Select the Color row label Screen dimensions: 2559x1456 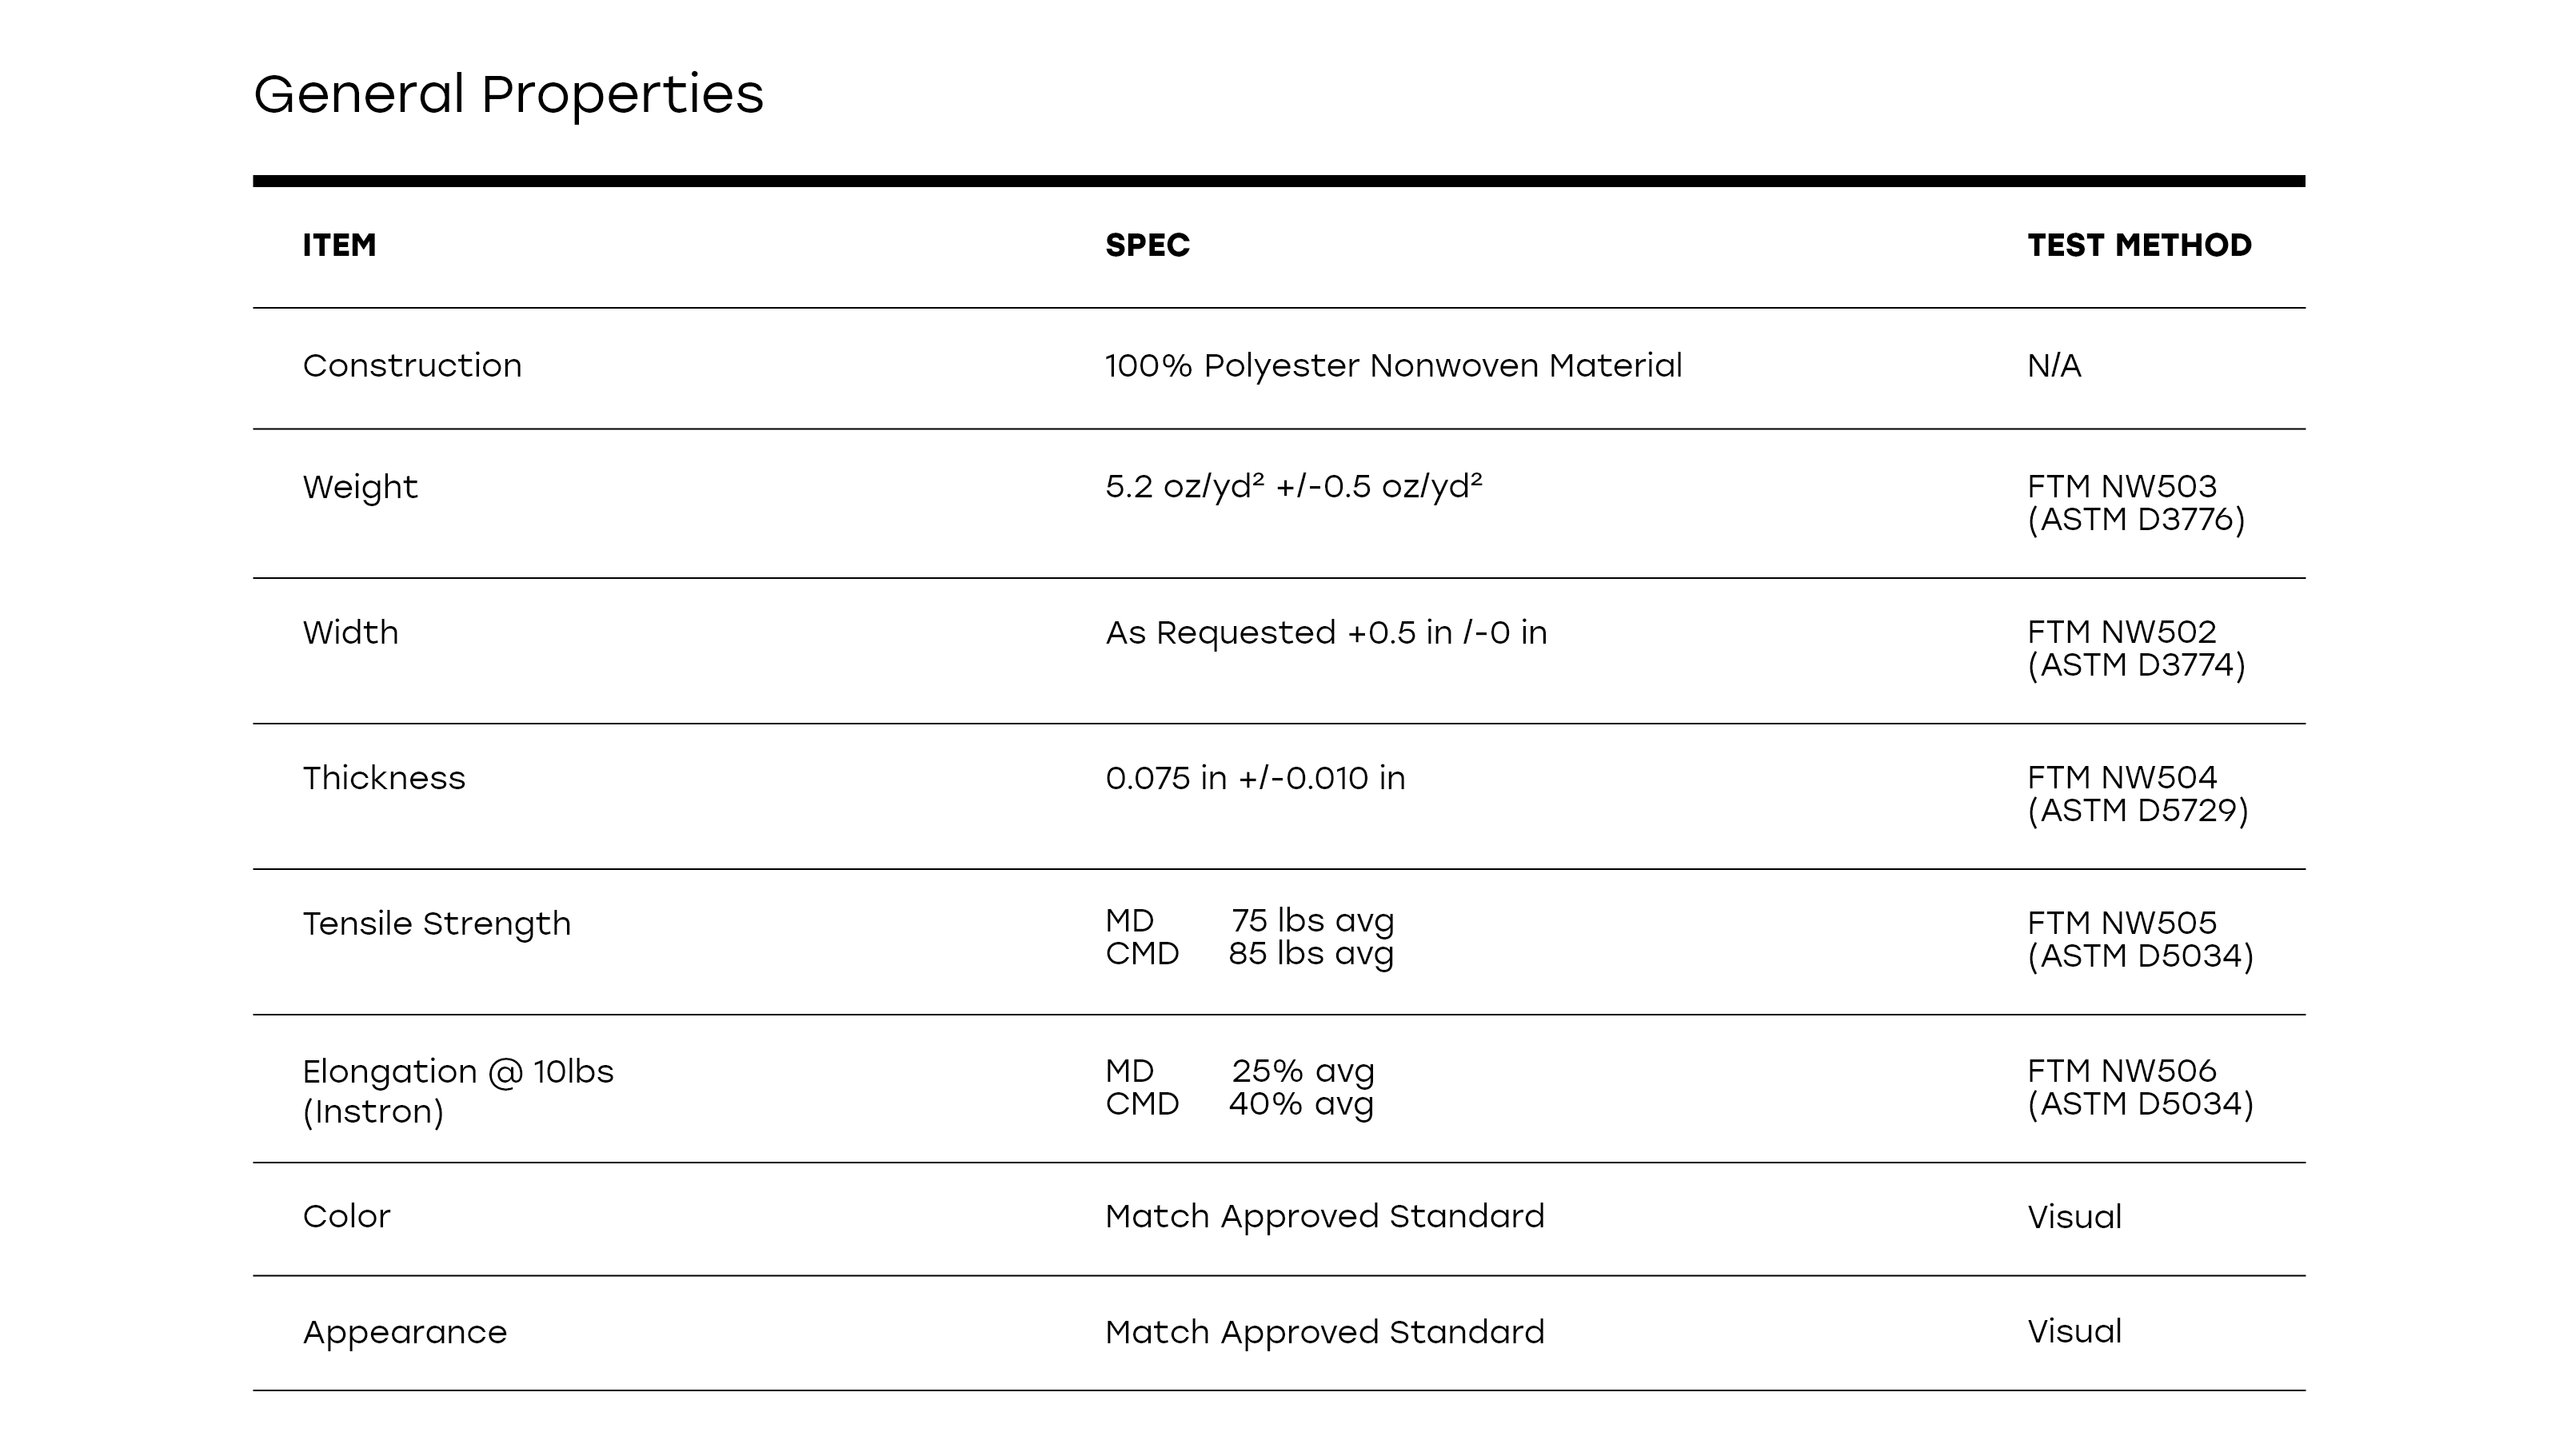(346, 1217)
